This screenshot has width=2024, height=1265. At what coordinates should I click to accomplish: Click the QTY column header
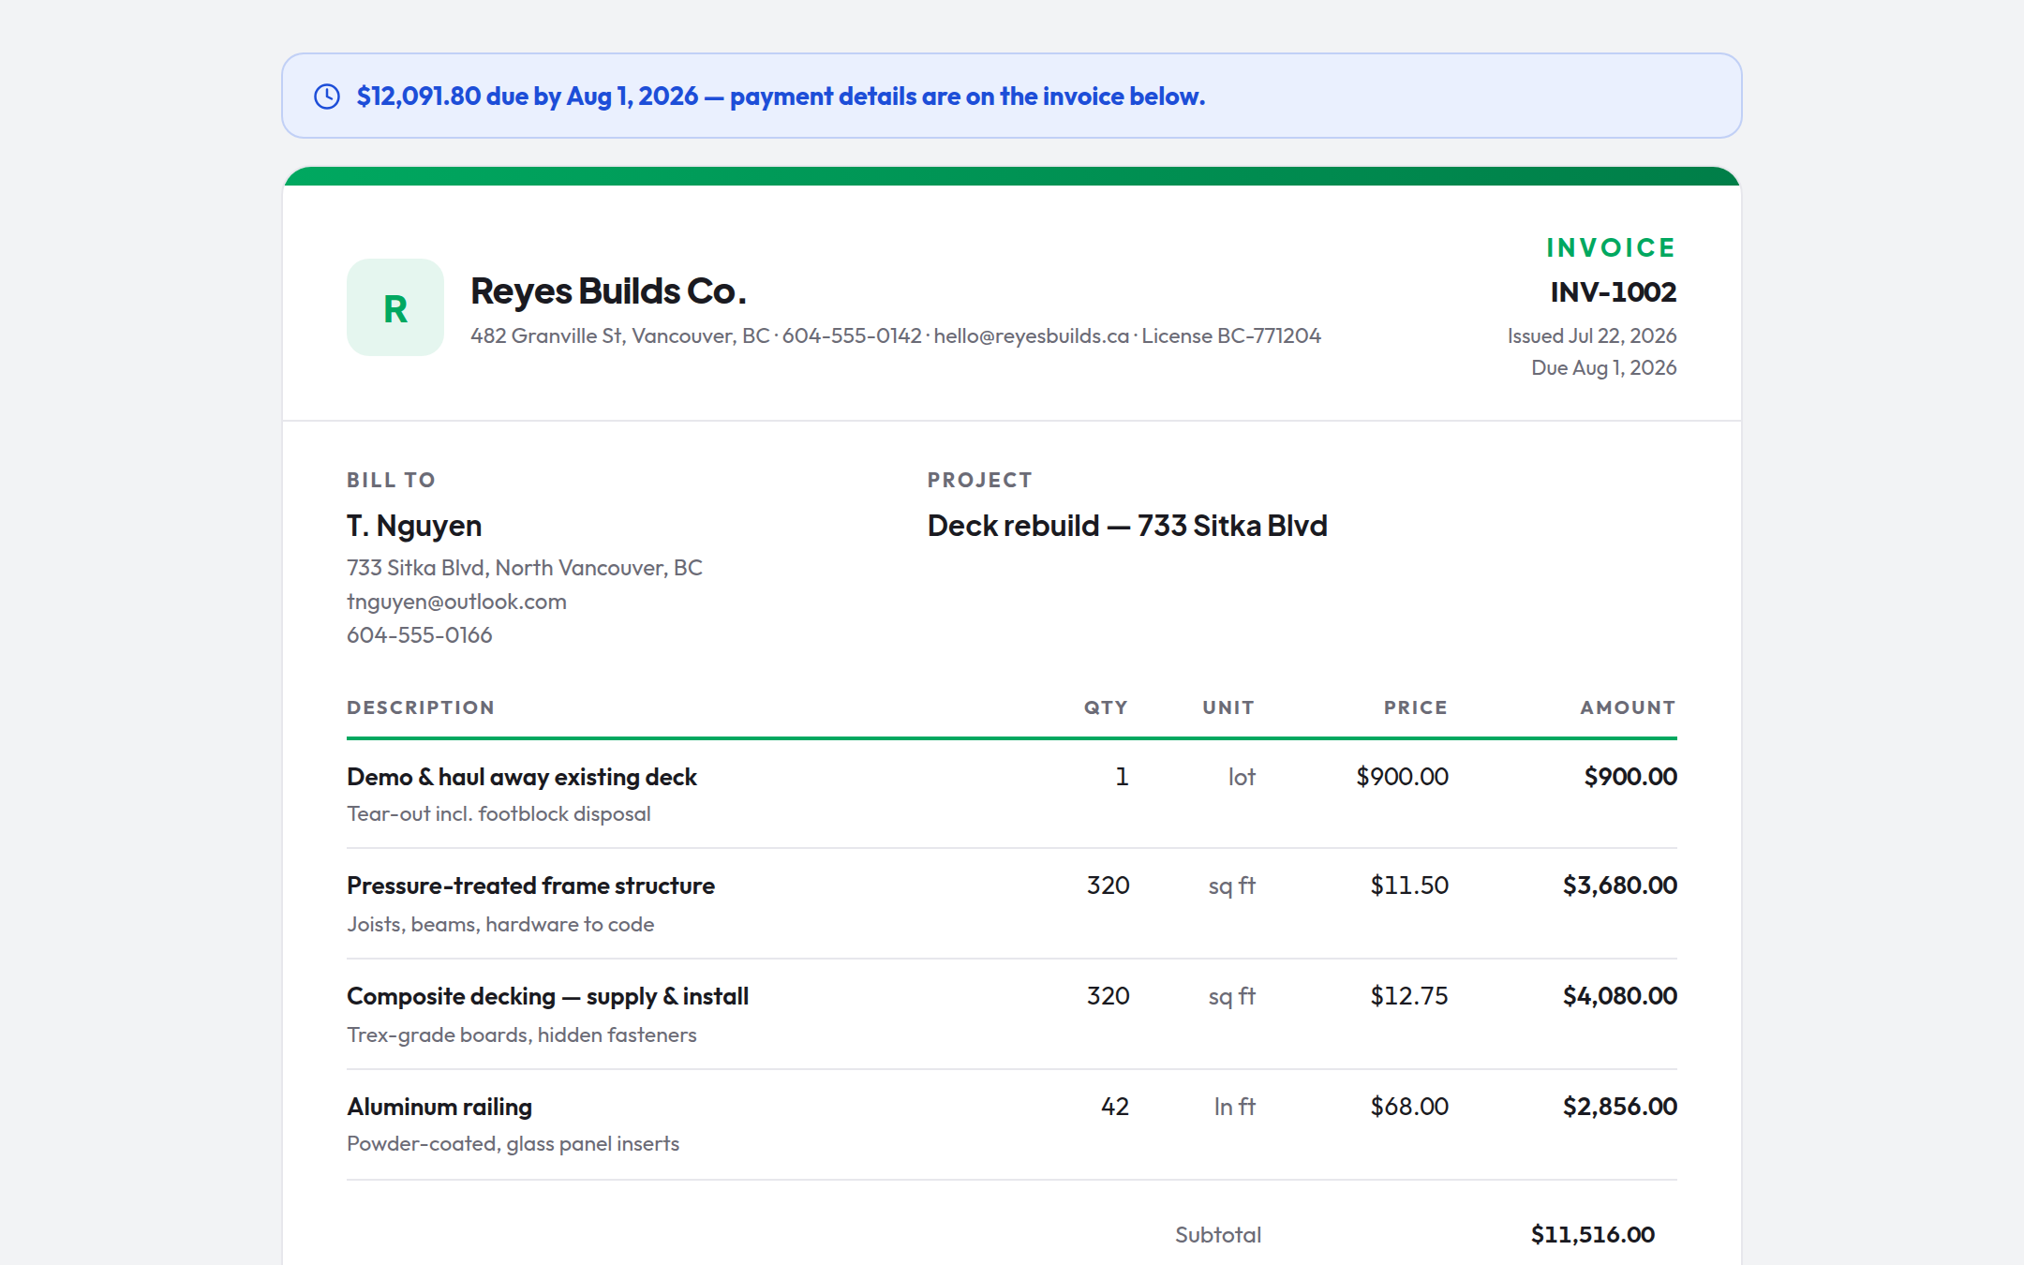pos(1106,707)
